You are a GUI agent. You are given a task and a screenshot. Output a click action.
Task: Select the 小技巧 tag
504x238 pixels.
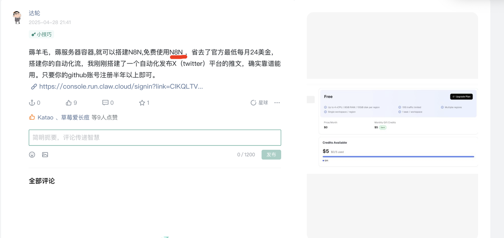pyautogui.click(x=41, y=34)
